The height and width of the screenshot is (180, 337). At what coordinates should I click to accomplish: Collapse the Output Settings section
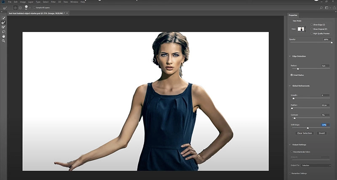click(x=290, y=145)
